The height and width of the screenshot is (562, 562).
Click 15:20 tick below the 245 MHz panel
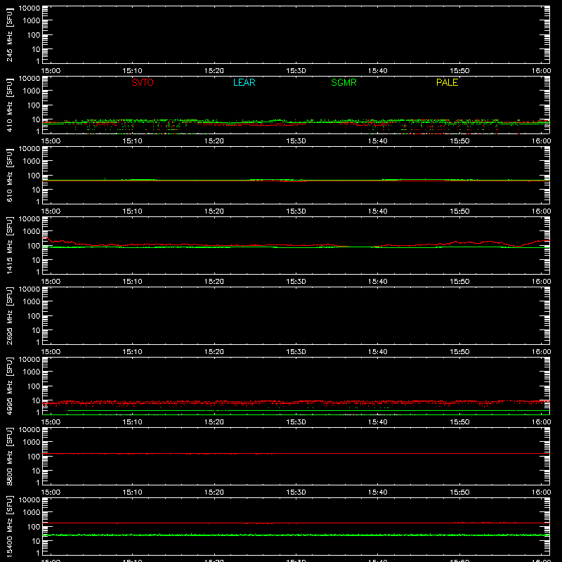214,71
